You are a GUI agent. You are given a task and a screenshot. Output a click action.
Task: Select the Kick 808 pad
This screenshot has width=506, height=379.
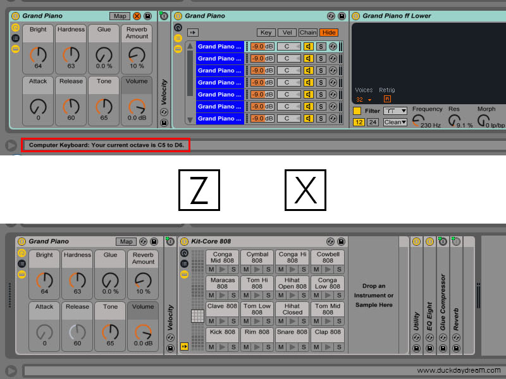click(x=222, y=332)
